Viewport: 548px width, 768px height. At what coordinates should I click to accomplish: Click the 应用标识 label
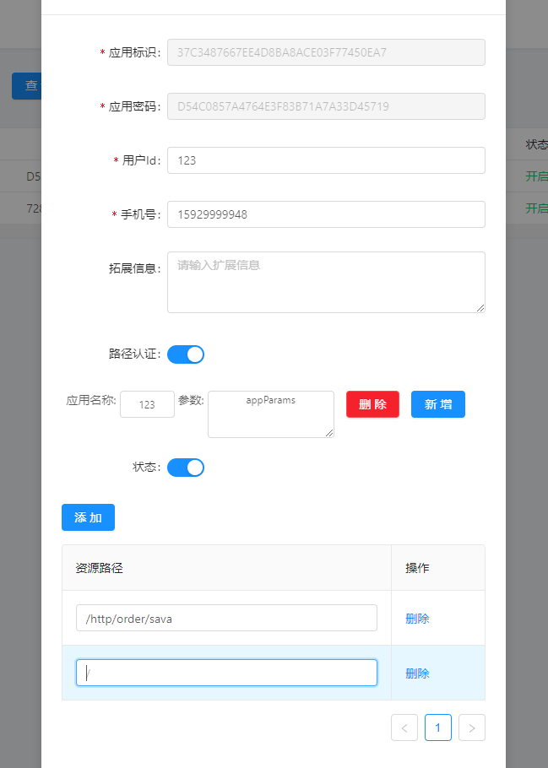(x=134, y=52)
